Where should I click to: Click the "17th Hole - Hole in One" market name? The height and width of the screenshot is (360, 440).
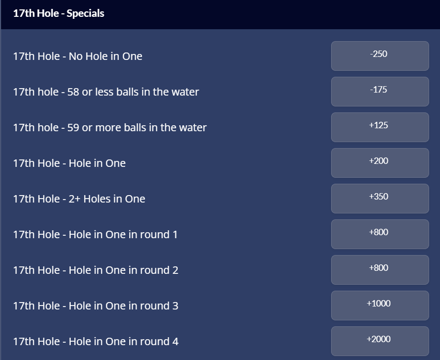pyautogui.click(x=69, y=163)
